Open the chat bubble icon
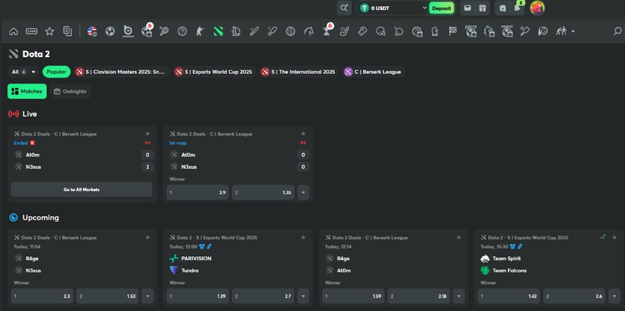Screen dimensions: 625x311 (x=503, y=8)
